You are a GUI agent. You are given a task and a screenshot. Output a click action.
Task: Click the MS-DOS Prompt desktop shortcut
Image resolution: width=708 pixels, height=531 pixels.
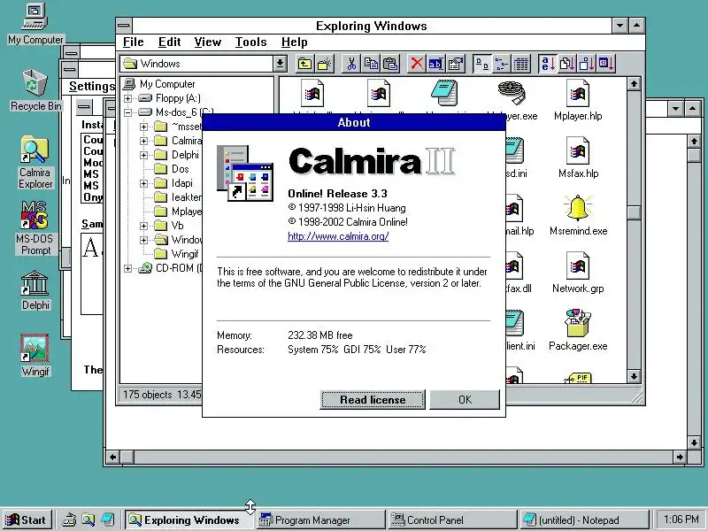pos(35,228)
